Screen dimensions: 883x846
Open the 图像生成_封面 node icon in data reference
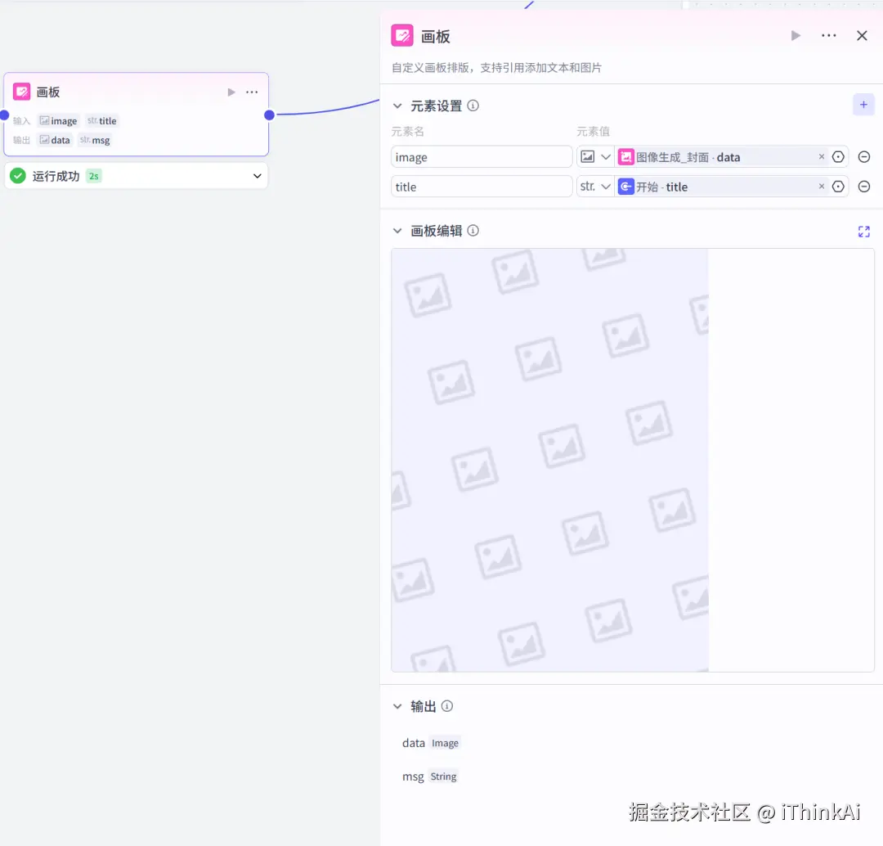[625, 156]
